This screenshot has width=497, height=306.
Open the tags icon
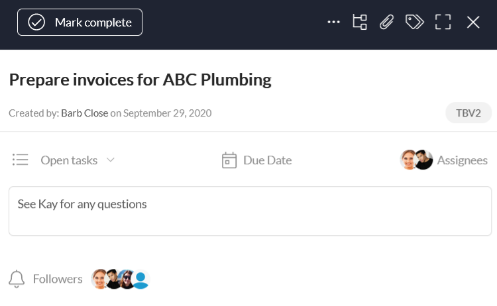[x=415, y=23]
